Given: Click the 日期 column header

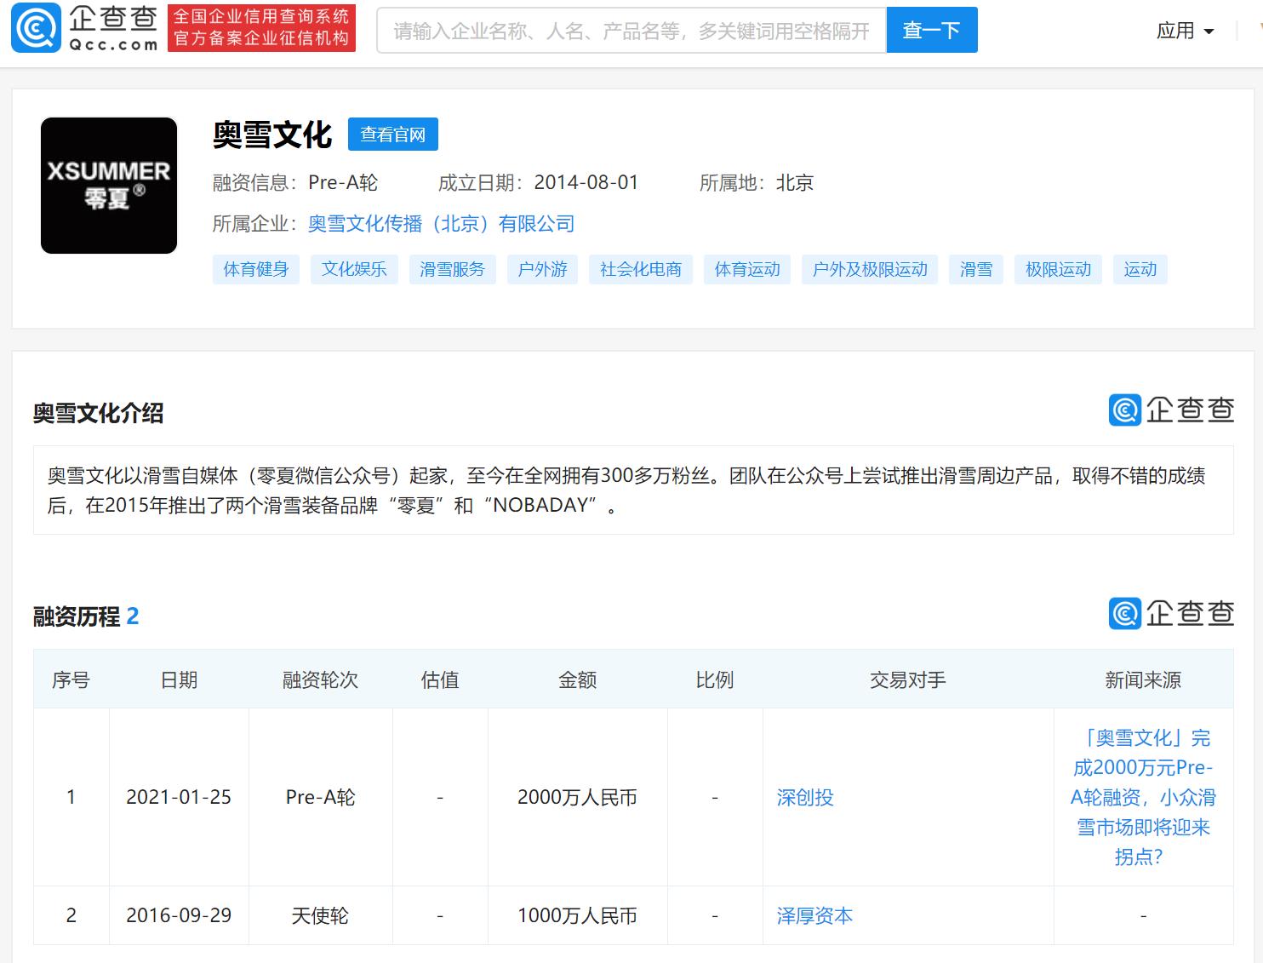Looking at the screenshot, I should tap(179, 680).
